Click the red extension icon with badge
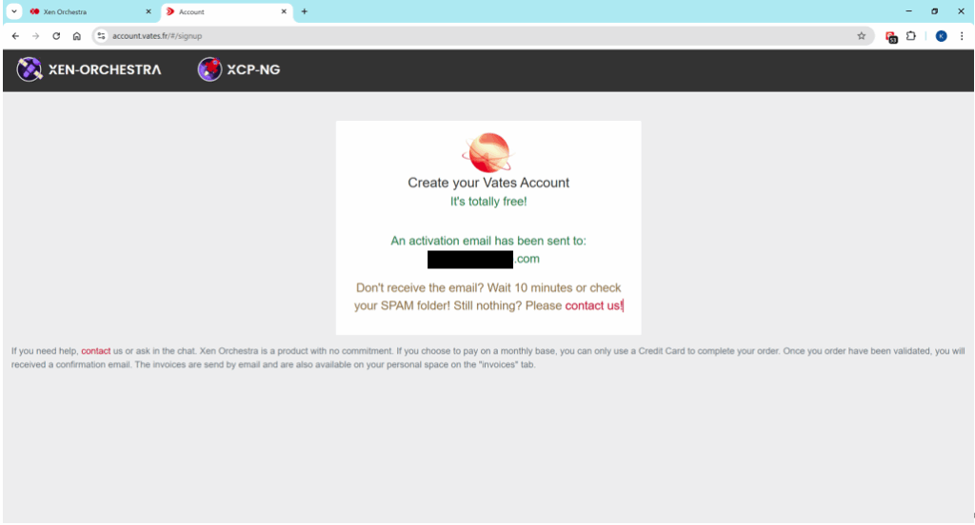 coord(891,37)
